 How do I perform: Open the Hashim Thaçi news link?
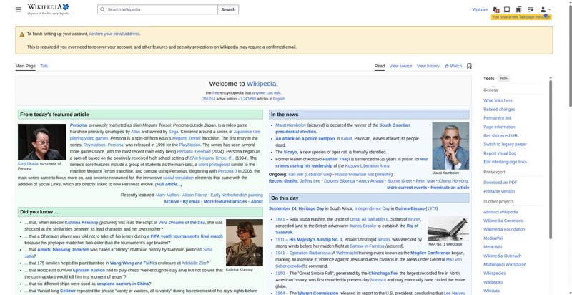(x=336, y=159)
